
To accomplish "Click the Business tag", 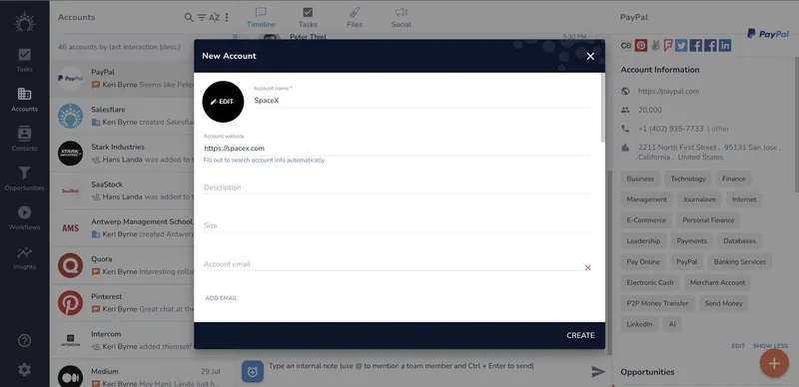I will click(x=640, y=179).
